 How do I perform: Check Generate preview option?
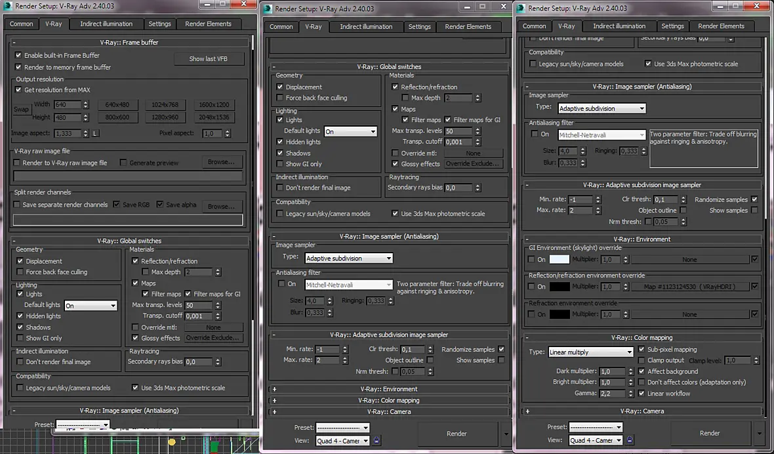coord(124,162)
